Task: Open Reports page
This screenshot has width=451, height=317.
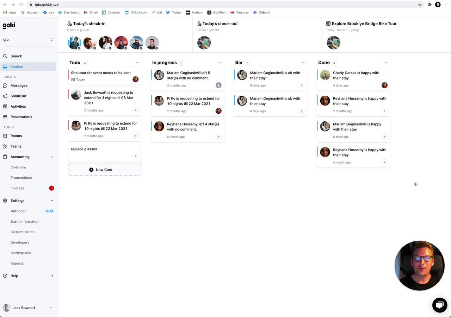Action: [x=17, y=263]
